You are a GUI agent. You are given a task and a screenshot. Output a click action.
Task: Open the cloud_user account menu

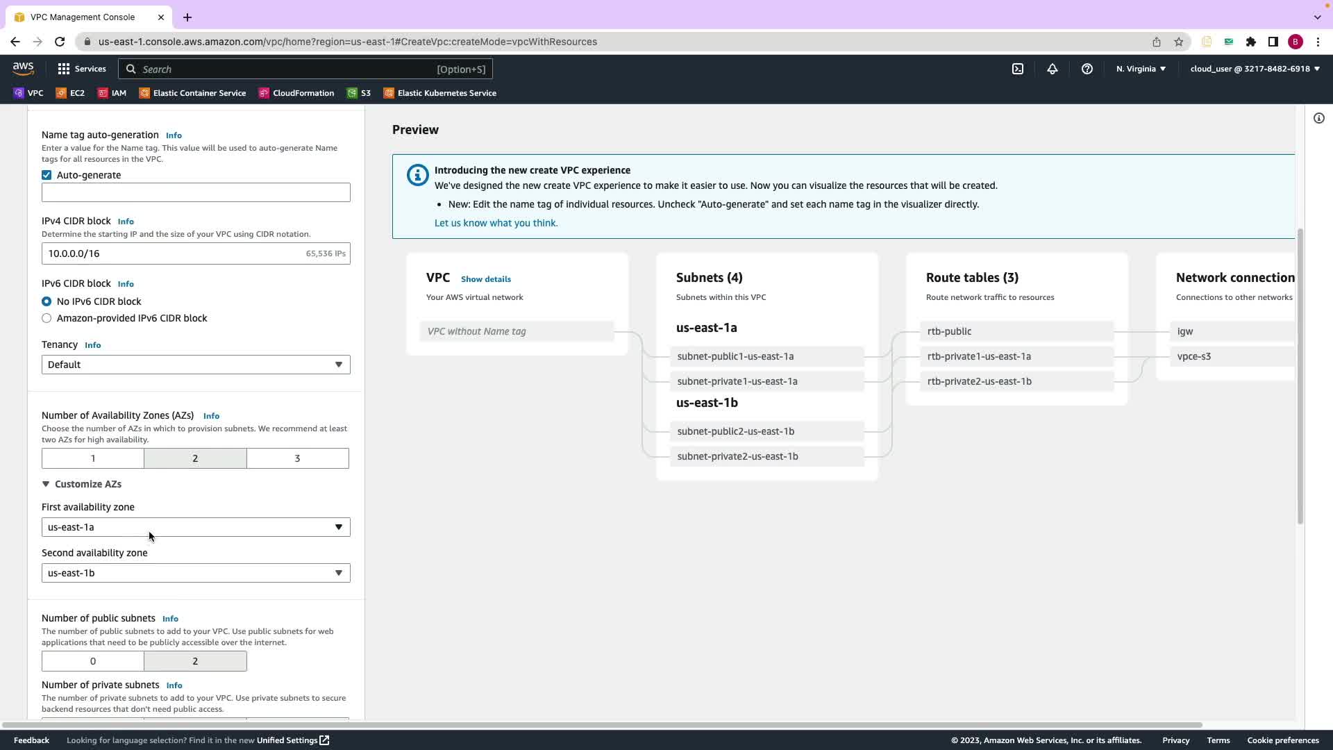click(1254, 69)
